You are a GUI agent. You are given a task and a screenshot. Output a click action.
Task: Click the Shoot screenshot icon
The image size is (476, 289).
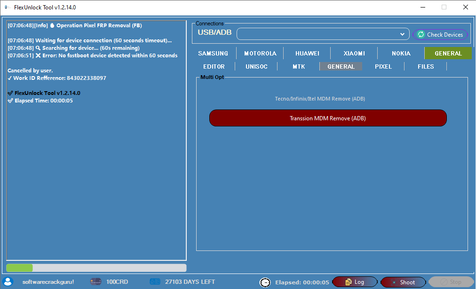[394, 282]
